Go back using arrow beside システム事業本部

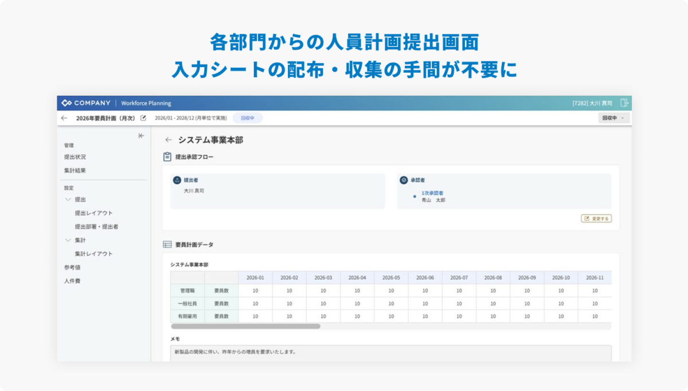[x=168, y=140]
